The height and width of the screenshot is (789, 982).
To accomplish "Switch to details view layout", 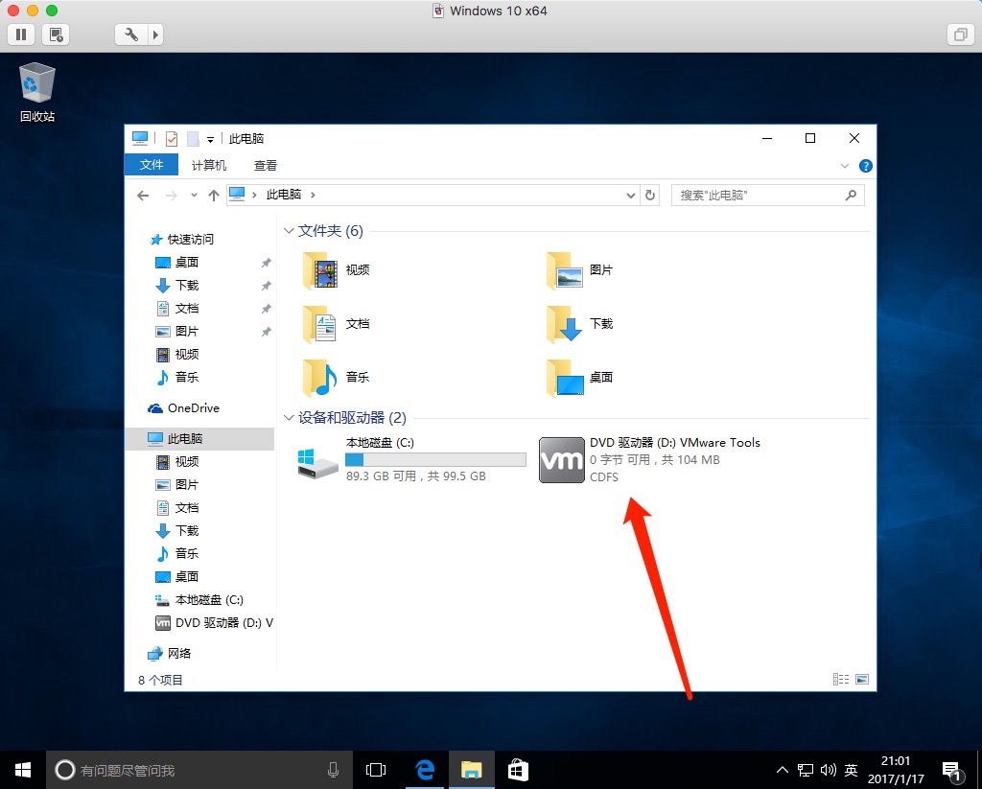I will (841, 680).
